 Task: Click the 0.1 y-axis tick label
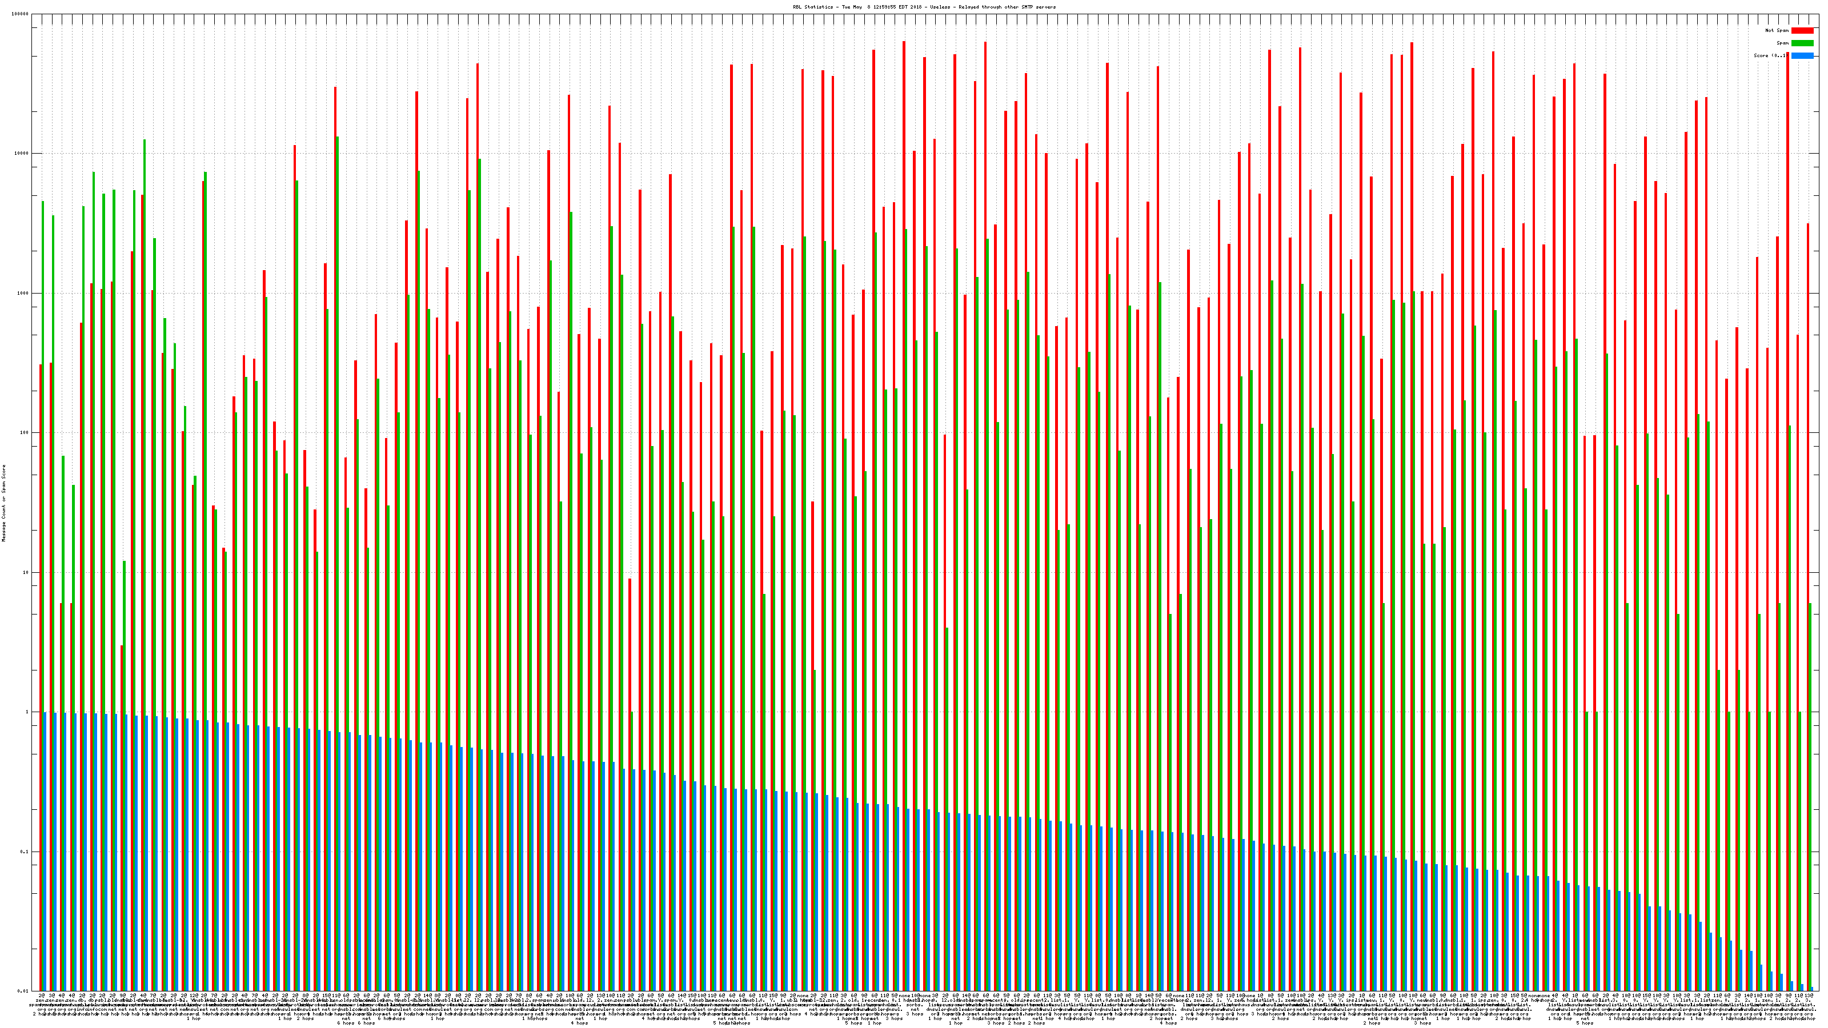pyautogui.click(x=25, y=852)
